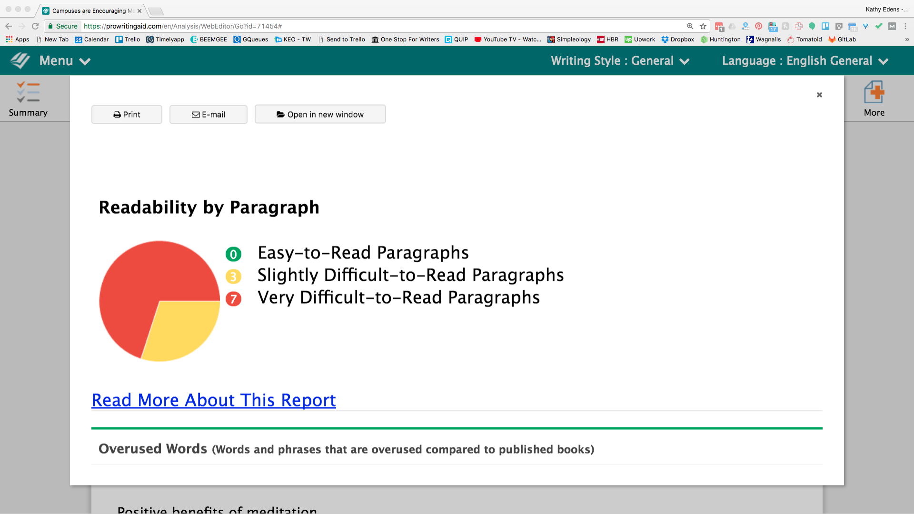914x514 pixels.
Task: Click Open in new window button
Action: [320, 115]
